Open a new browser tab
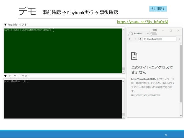Viewport: 184px width, 138px height. [154, 34]
